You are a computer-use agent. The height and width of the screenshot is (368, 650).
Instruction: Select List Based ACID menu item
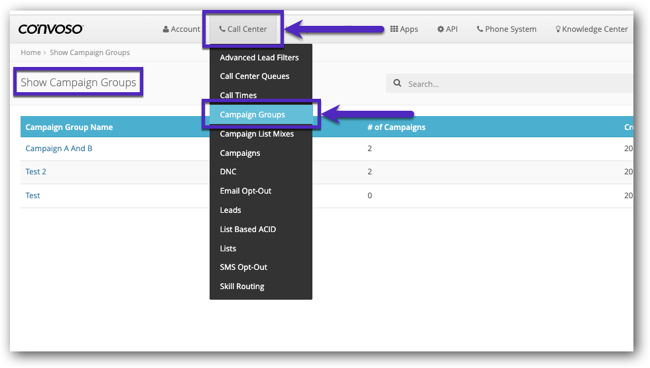(261, 229)
